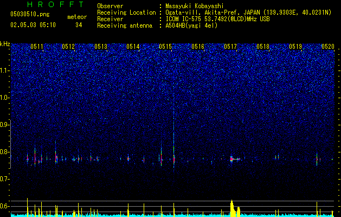
Task: Click the Receiving antenna label
Action: [125, 25]
